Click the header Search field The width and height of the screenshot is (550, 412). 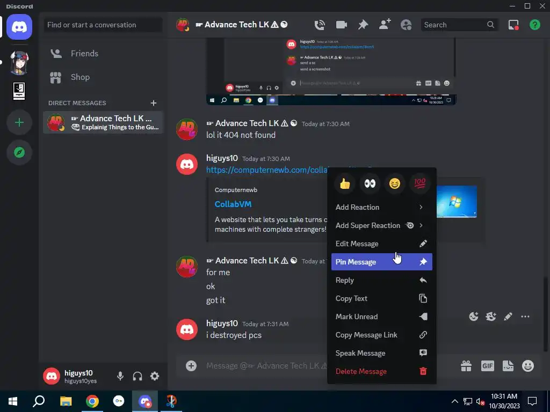[x=460, y=25]
